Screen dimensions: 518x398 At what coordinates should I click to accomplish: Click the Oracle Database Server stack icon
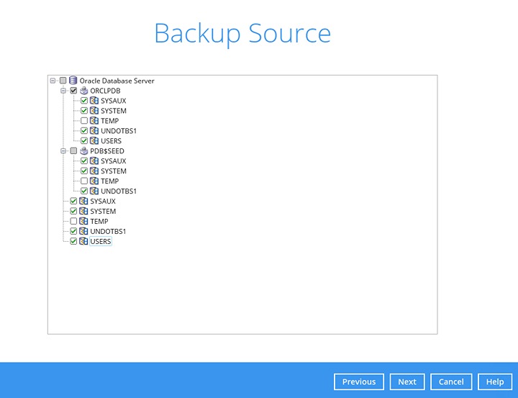click(73, 81)
